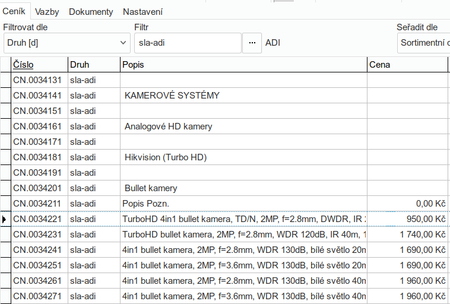The height and width of the screenshot is (304, 450).
Task: Click the Filtr input field with sla-adi
Action: pos(188,43)
